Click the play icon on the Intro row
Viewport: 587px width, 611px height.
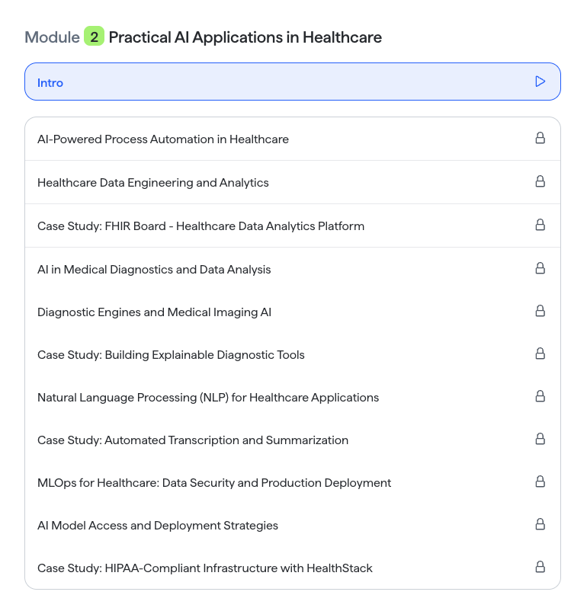(x=540, y=82)
